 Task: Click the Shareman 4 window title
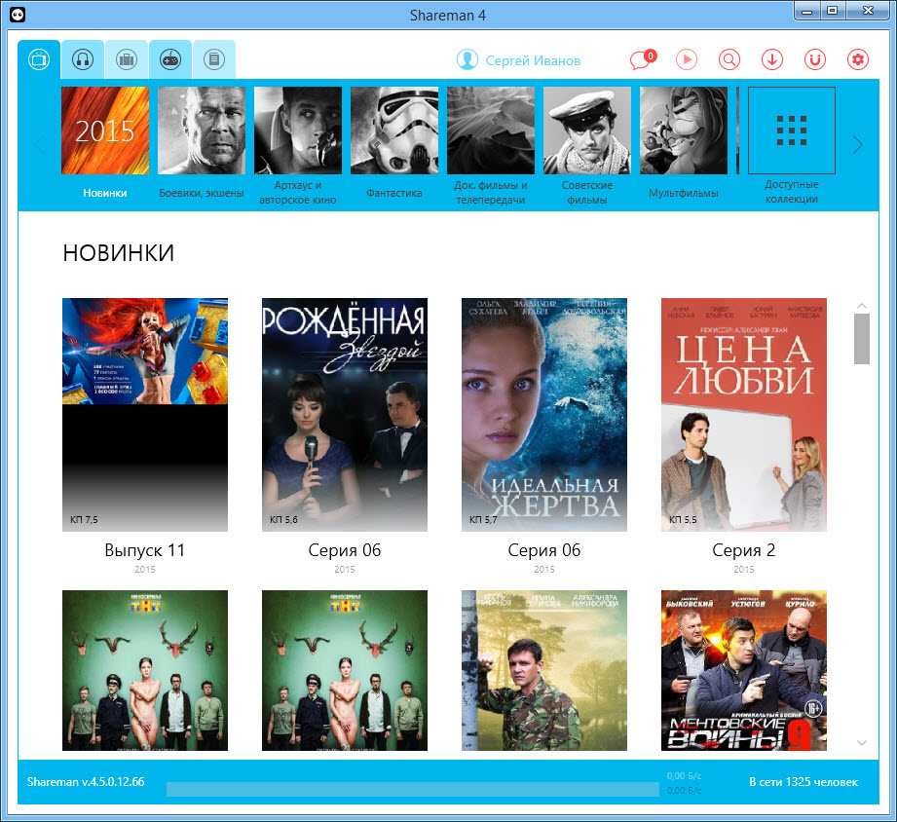[448, 16]
